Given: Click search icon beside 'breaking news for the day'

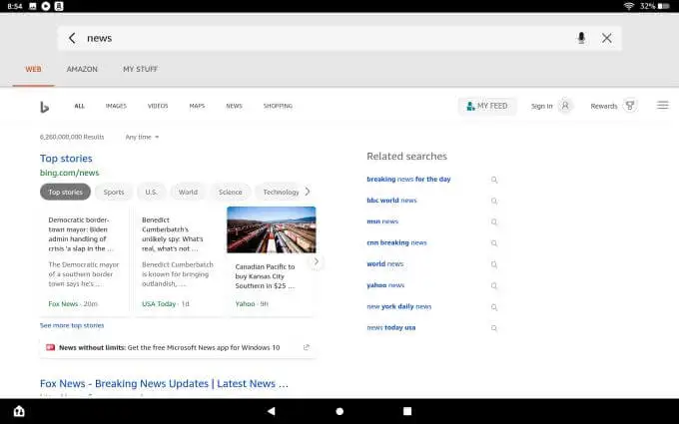Looking at the screenshot, I should 494,180.
